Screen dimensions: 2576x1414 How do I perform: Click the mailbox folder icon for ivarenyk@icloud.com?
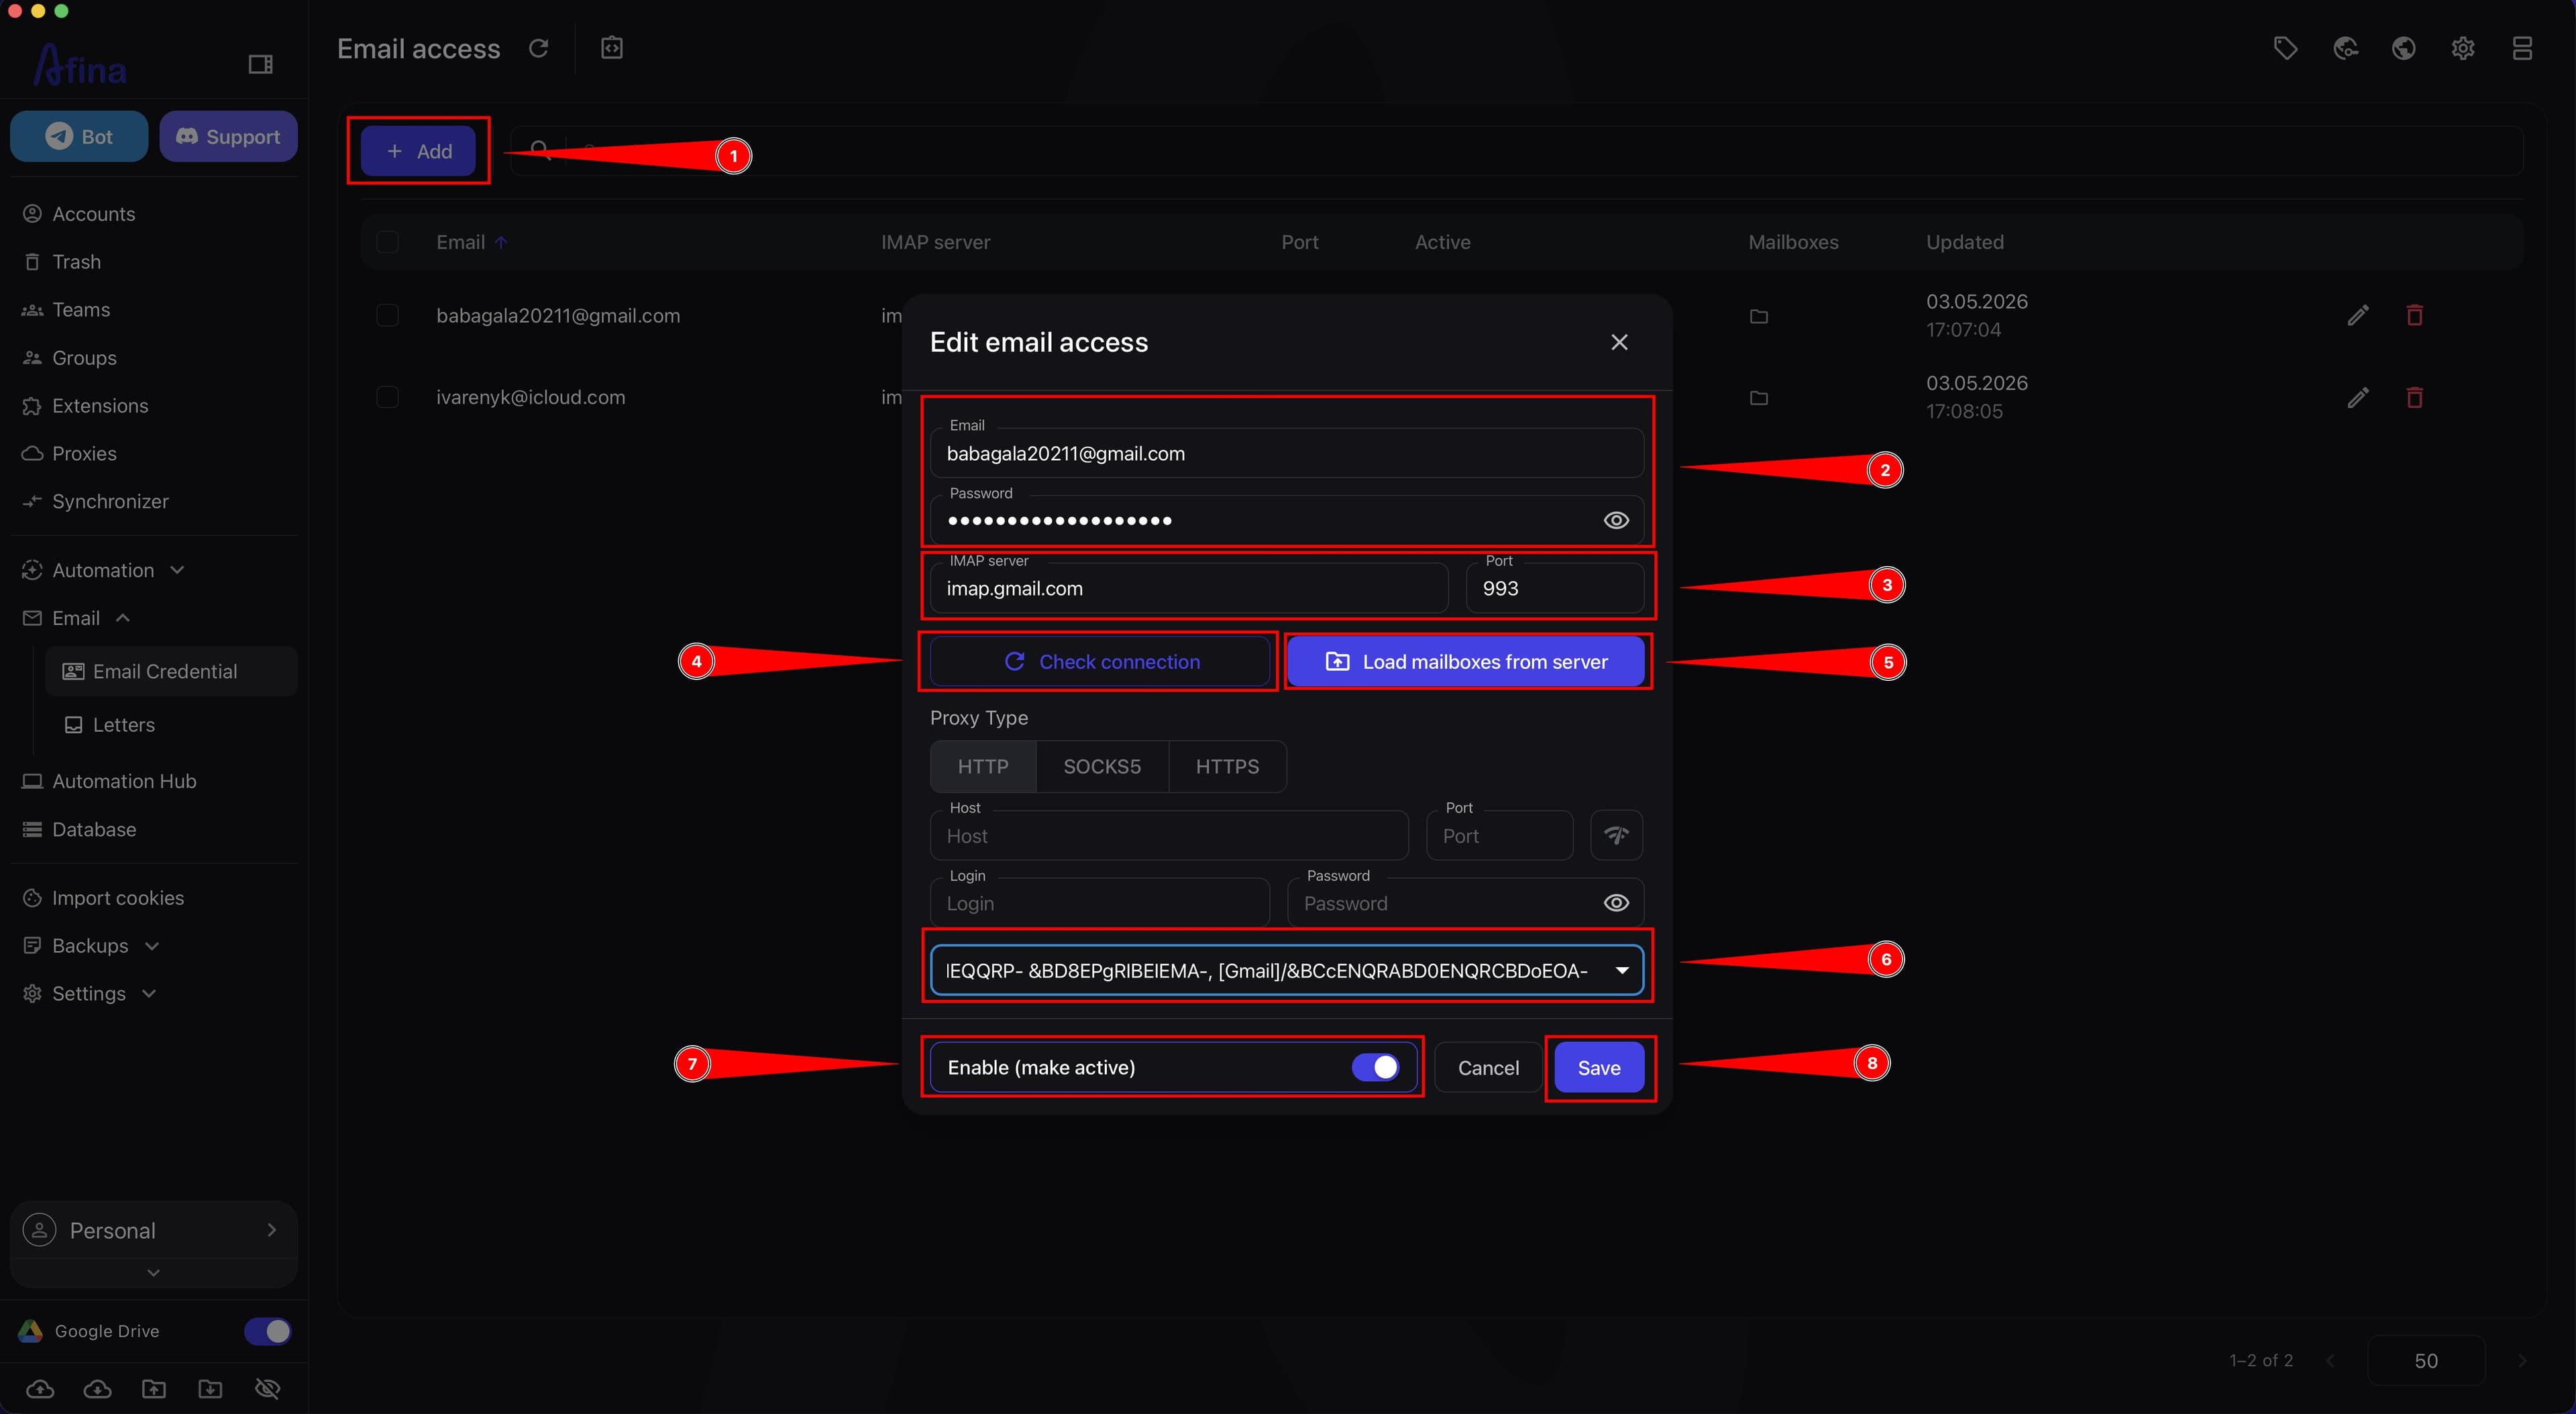tap(1759, 398)
